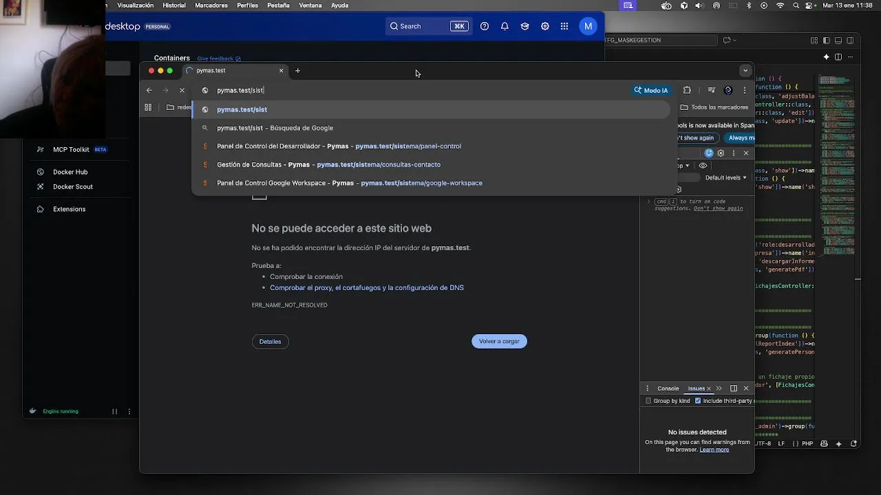
Task: Open Chrome media controls icon
Action: [x=712, y=90]
